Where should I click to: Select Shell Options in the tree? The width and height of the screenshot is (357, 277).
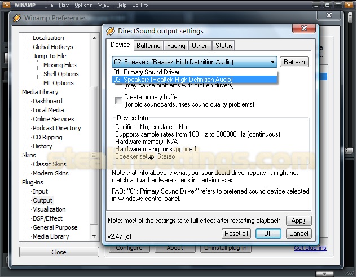click(x=61, y=74)
